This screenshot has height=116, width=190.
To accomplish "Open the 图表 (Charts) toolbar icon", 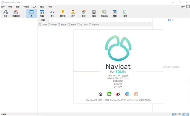I will (x=125, y=13).
